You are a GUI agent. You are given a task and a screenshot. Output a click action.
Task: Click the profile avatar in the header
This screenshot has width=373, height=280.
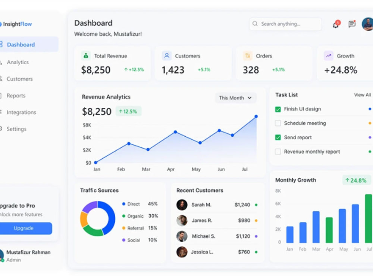coord(367,24)
